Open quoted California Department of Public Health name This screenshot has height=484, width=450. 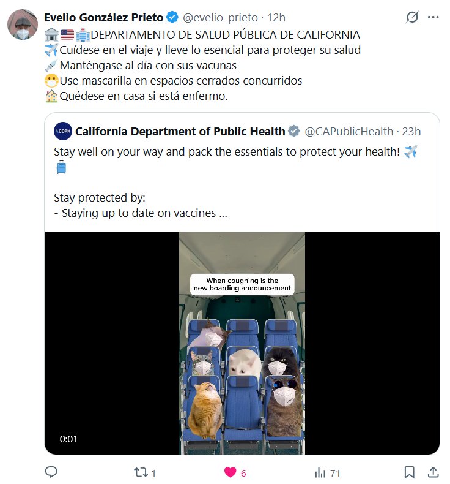[x=180, y=131]
